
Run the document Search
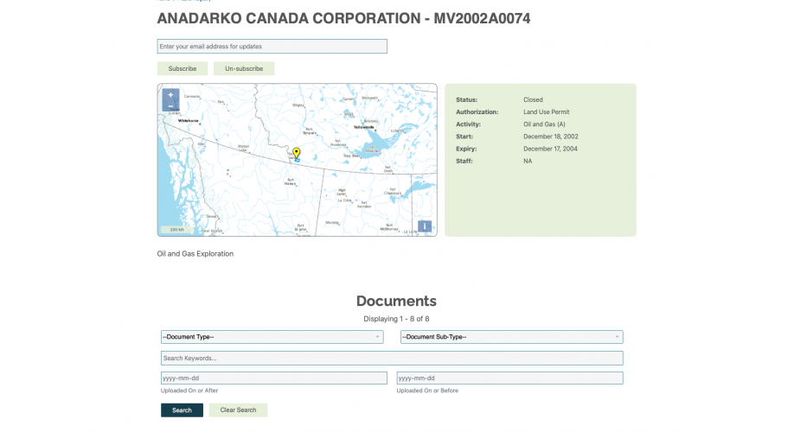click(x=182, y=410)
